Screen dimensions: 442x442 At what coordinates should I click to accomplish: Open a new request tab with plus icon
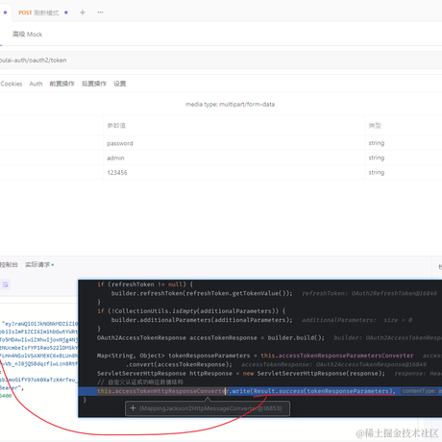point(83,12)
